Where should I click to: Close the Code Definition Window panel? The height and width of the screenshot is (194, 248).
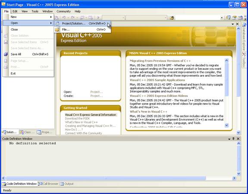pyautogui.click(x=238, y=139)
